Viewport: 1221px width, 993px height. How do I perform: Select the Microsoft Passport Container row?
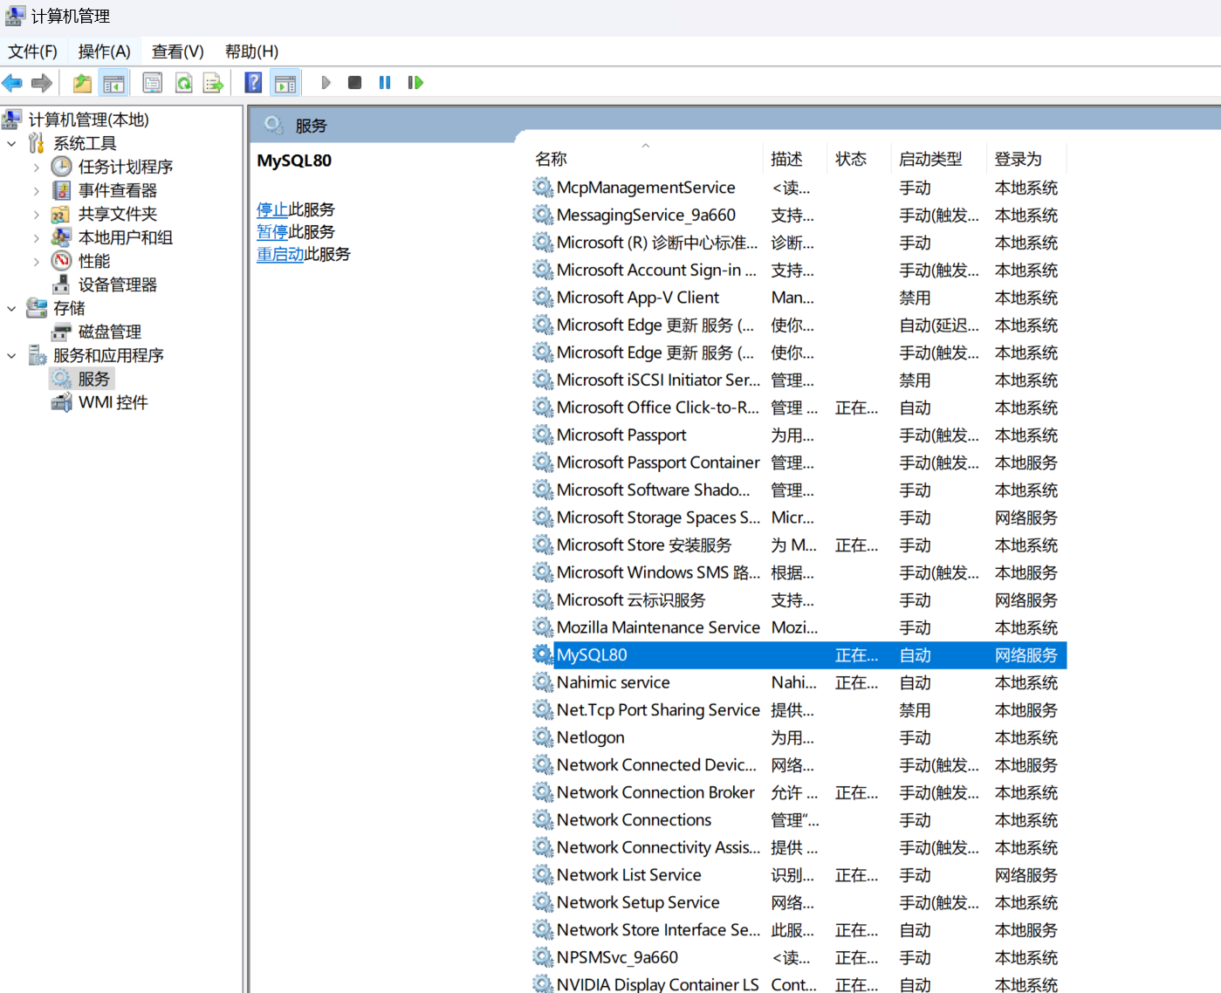(799, 462)
